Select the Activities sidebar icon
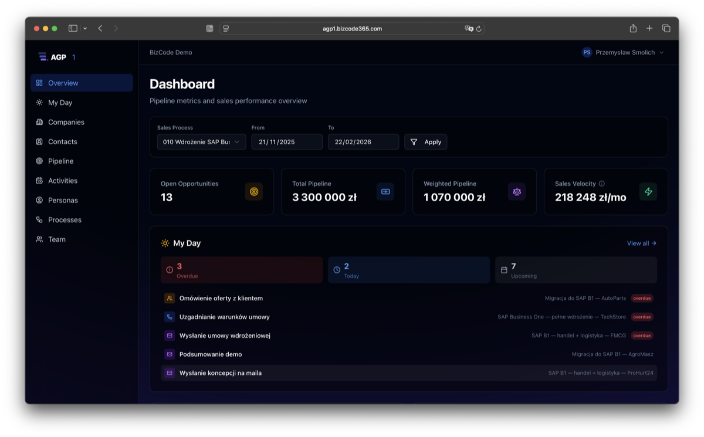This screenshot has height=437, width=704. click(38, 180)
